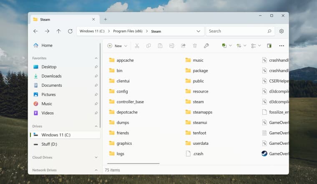
Task: Click the Search input field
Action: coord(236,31)
